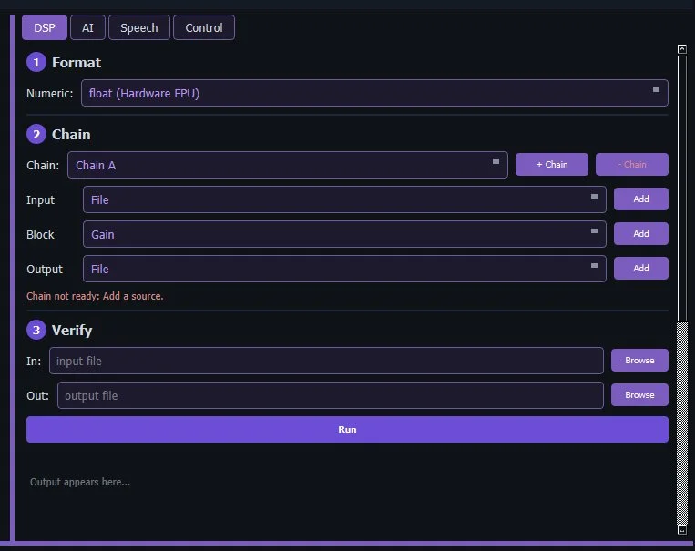The height and width of the screenshot is (551, 695).
Task: Browse for the verify input file
Action: click(639, 361)
